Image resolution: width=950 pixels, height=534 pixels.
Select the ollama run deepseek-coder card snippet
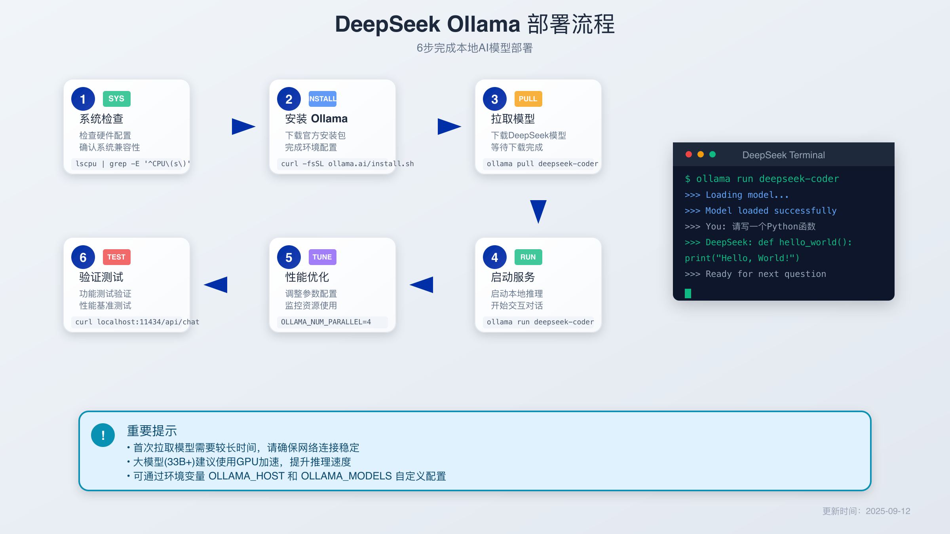click(538, 322)
